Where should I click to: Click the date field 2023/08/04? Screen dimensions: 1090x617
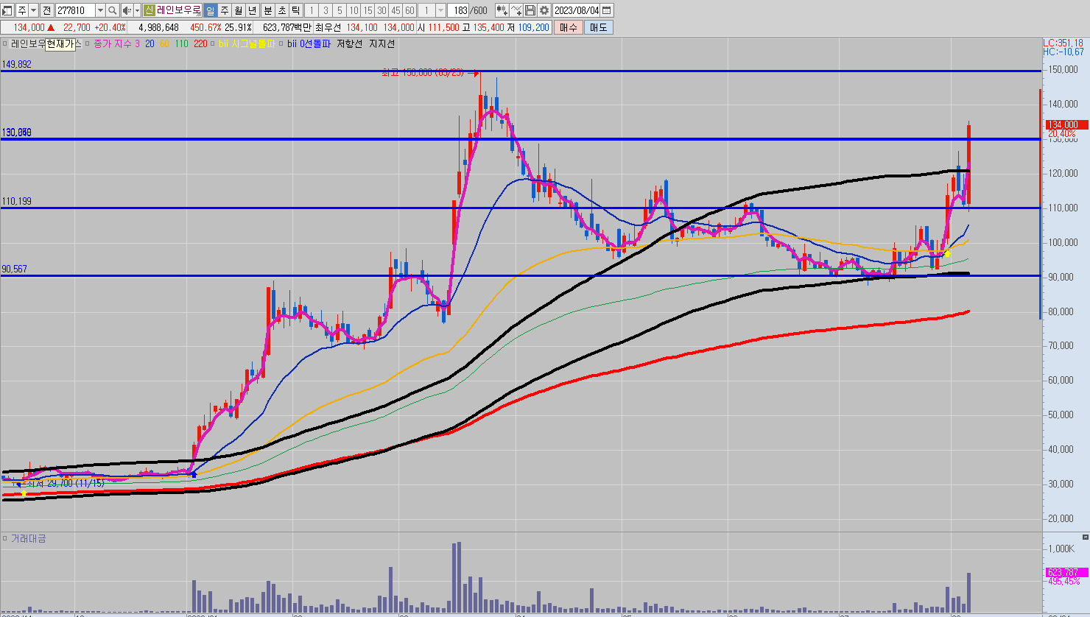tap(577, 10)
